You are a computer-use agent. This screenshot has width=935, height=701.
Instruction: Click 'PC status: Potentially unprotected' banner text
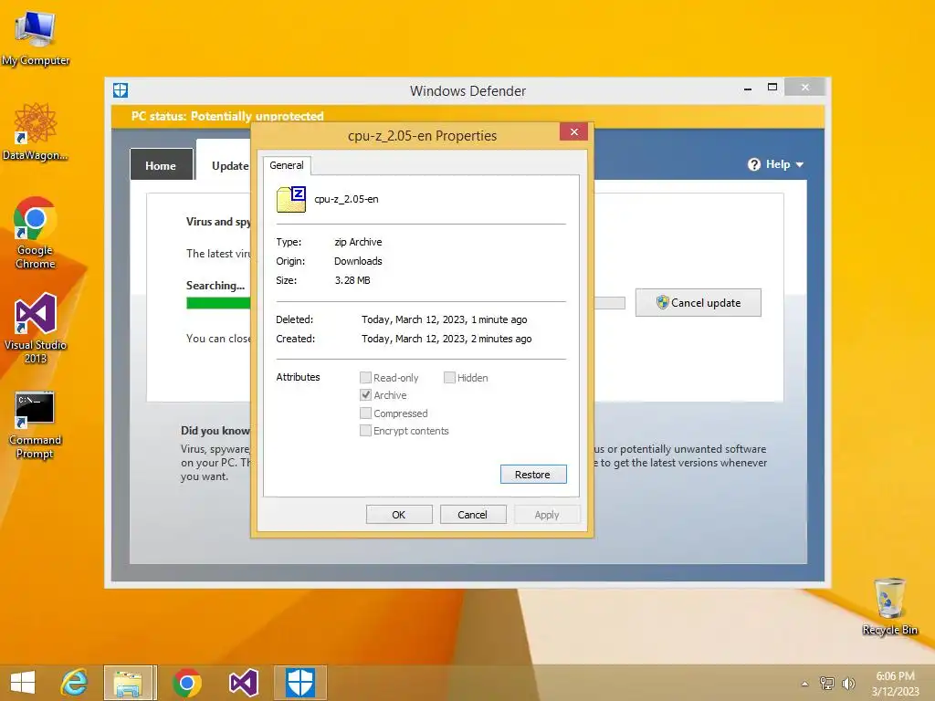(227, 116)
